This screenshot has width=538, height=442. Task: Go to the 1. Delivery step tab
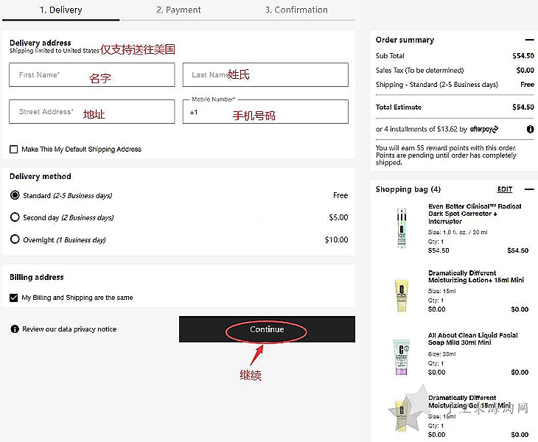(x=60, y=10)
